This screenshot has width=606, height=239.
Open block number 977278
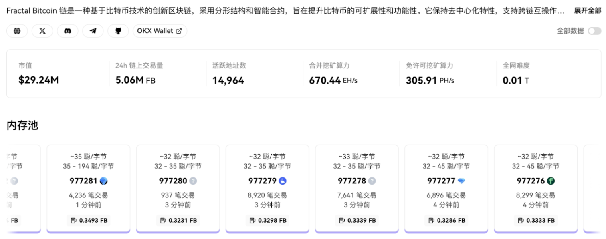[352, 181]
